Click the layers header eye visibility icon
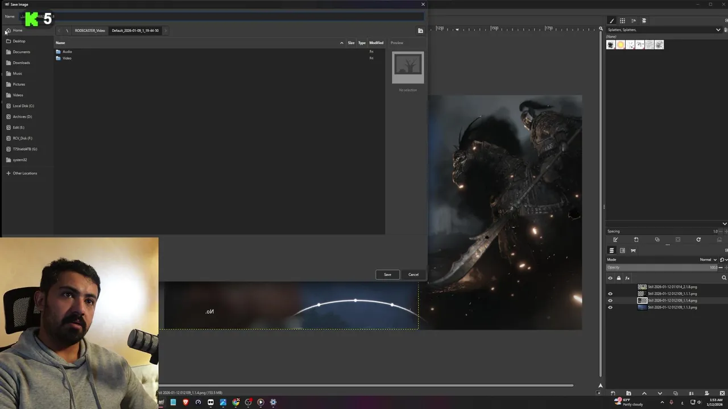Screen dimensions: 728x409 click(x=610, y=278)
